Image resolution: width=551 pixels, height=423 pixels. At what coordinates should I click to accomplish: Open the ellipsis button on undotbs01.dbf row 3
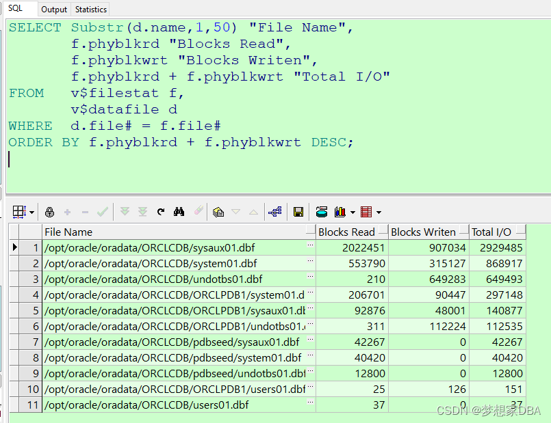coord(310,277)
